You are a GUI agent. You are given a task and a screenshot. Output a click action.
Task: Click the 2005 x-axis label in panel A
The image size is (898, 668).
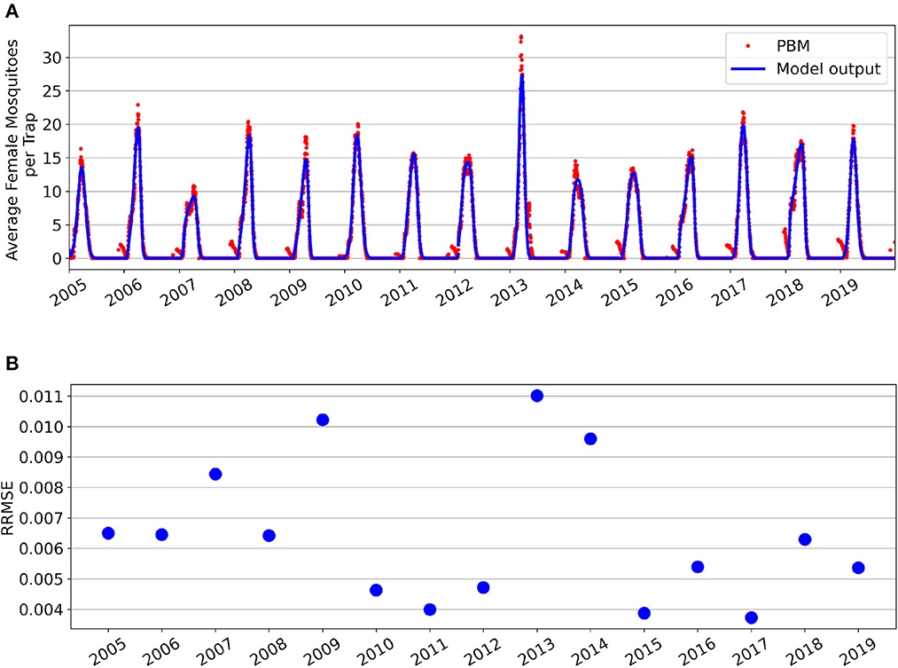67,292
